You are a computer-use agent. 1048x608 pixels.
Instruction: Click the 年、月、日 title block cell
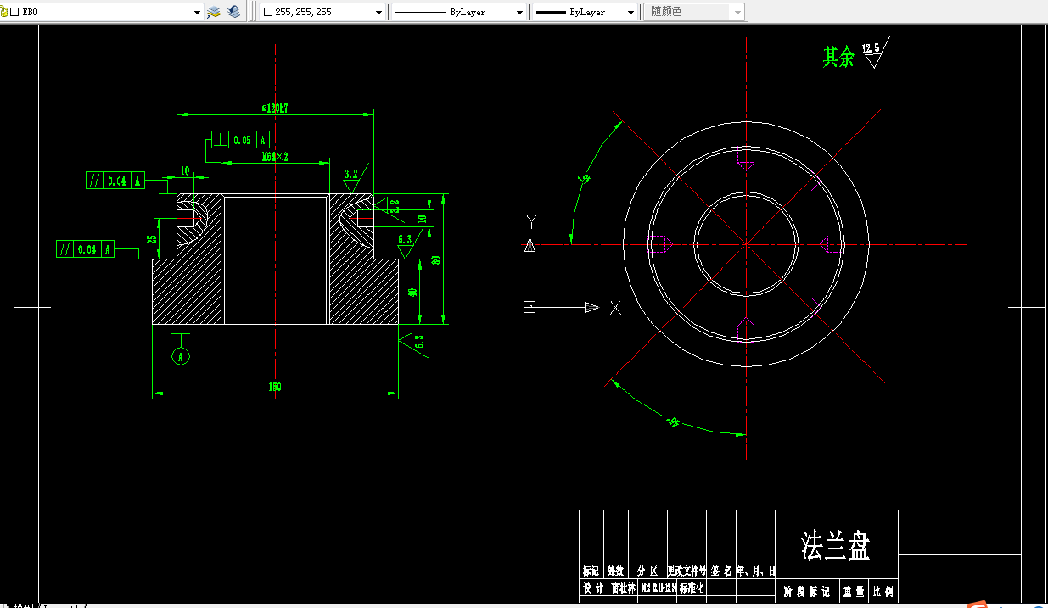tap(755, 571)
